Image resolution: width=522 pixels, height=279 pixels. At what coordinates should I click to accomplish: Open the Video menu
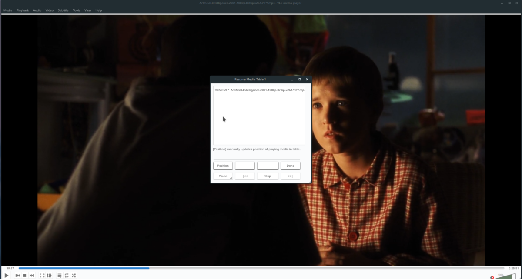pyautogui.click(x=50, y=10)
